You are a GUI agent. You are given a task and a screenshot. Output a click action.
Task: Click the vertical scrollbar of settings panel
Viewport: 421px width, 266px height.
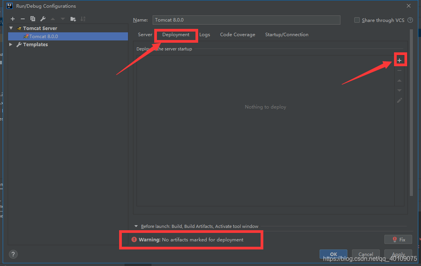pyautogui.click(x=411, y=113)
